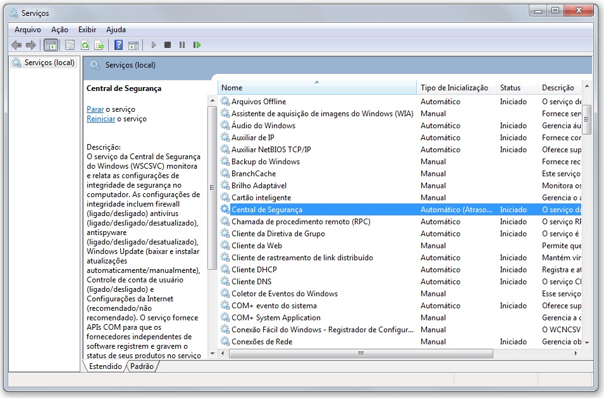
Task: Click the gear icon of Cartão inteligente
Action: (x=225, y=198)
